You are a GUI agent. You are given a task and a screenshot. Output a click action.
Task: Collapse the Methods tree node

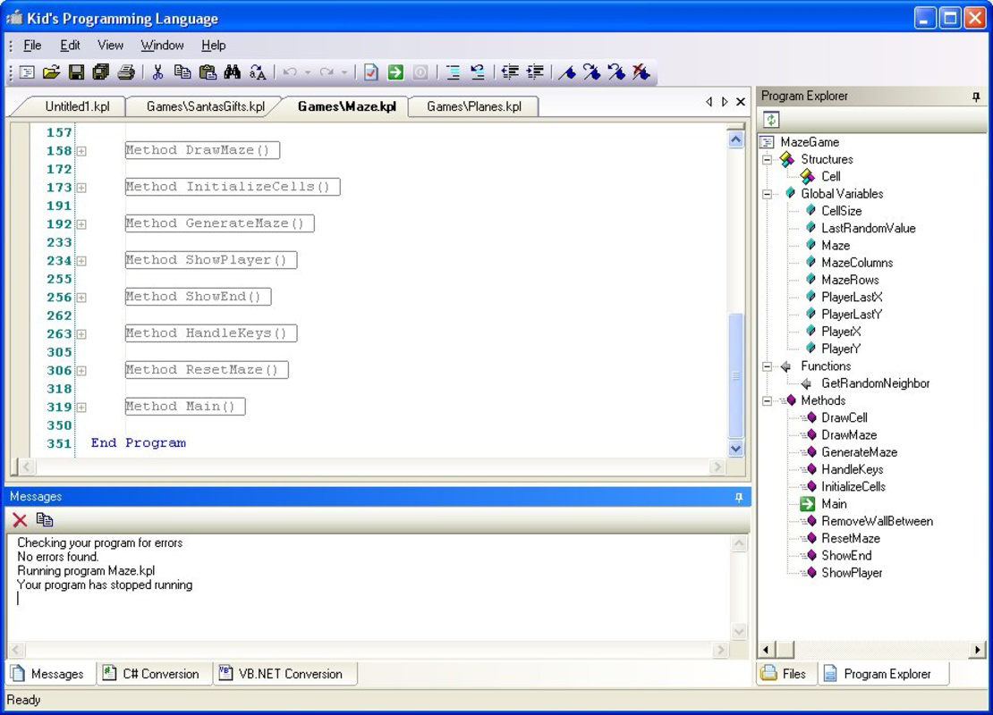(767, 400)
